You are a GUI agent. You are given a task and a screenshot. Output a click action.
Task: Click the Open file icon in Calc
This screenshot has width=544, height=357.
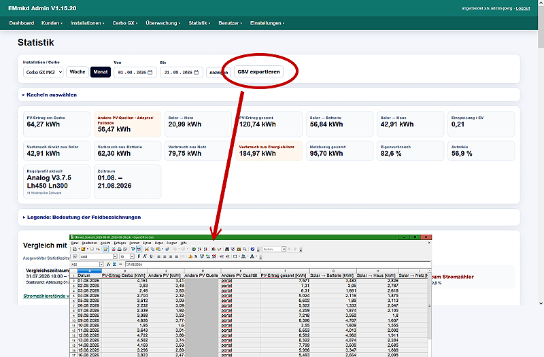coord(83,249)
